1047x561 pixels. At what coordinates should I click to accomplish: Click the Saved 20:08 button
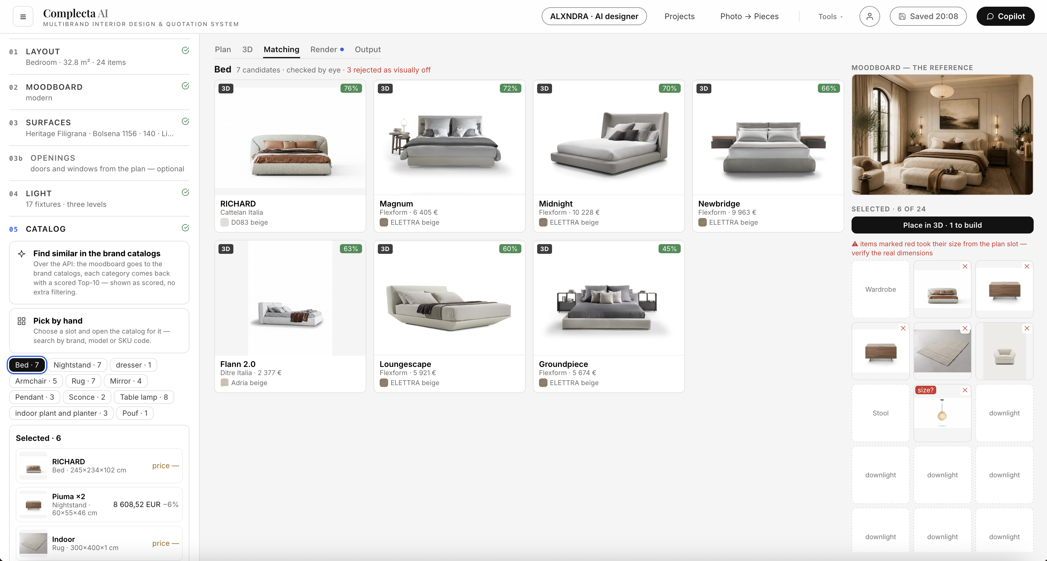coord(928,16)
